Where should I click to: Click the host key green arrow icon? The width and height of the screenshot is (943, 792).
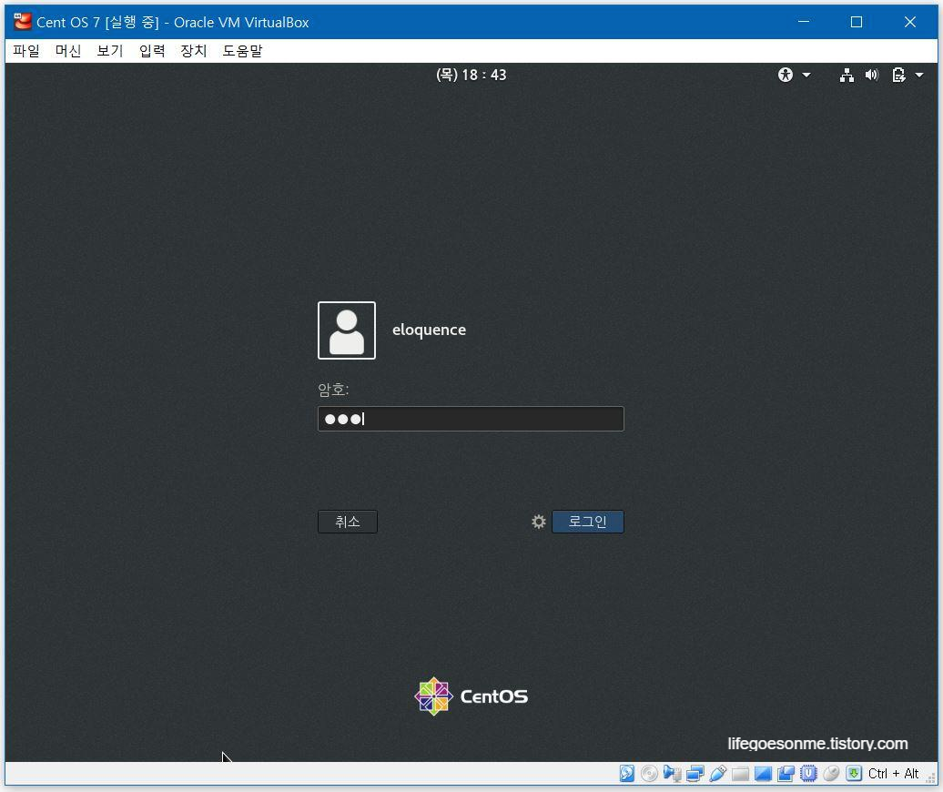(x=854, y=774)
